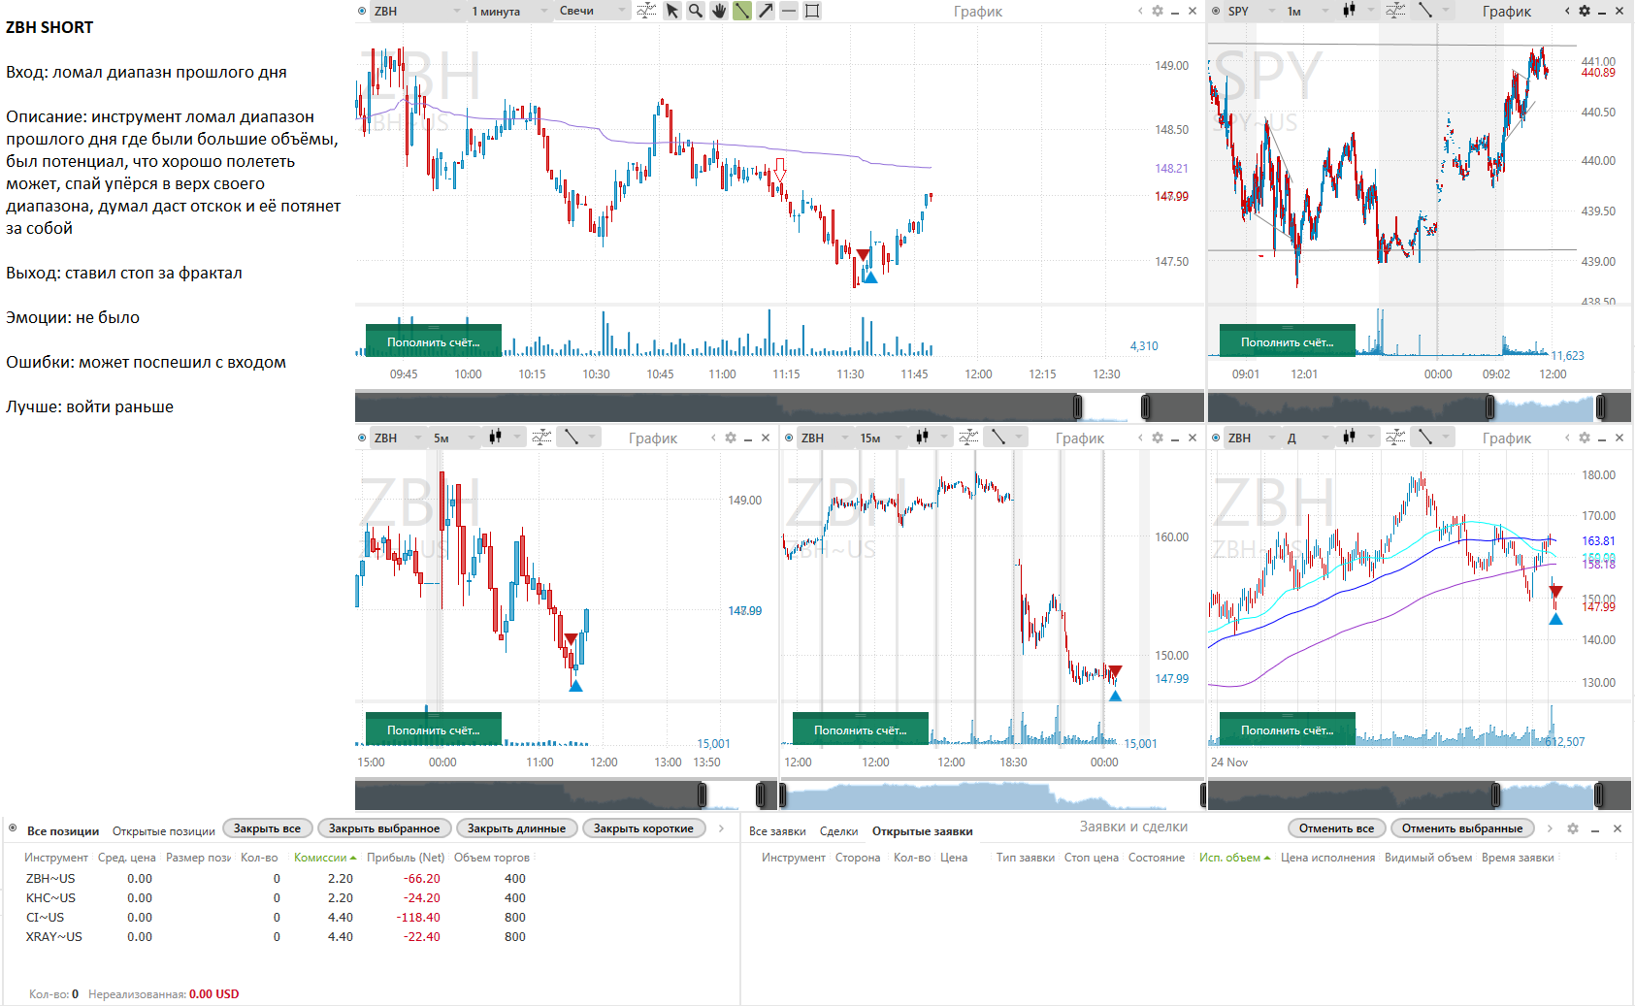Click time range slider under ZBH 1-minute chart
The height and width of the screenshot is (1006, 1635).
click(779, 406)
